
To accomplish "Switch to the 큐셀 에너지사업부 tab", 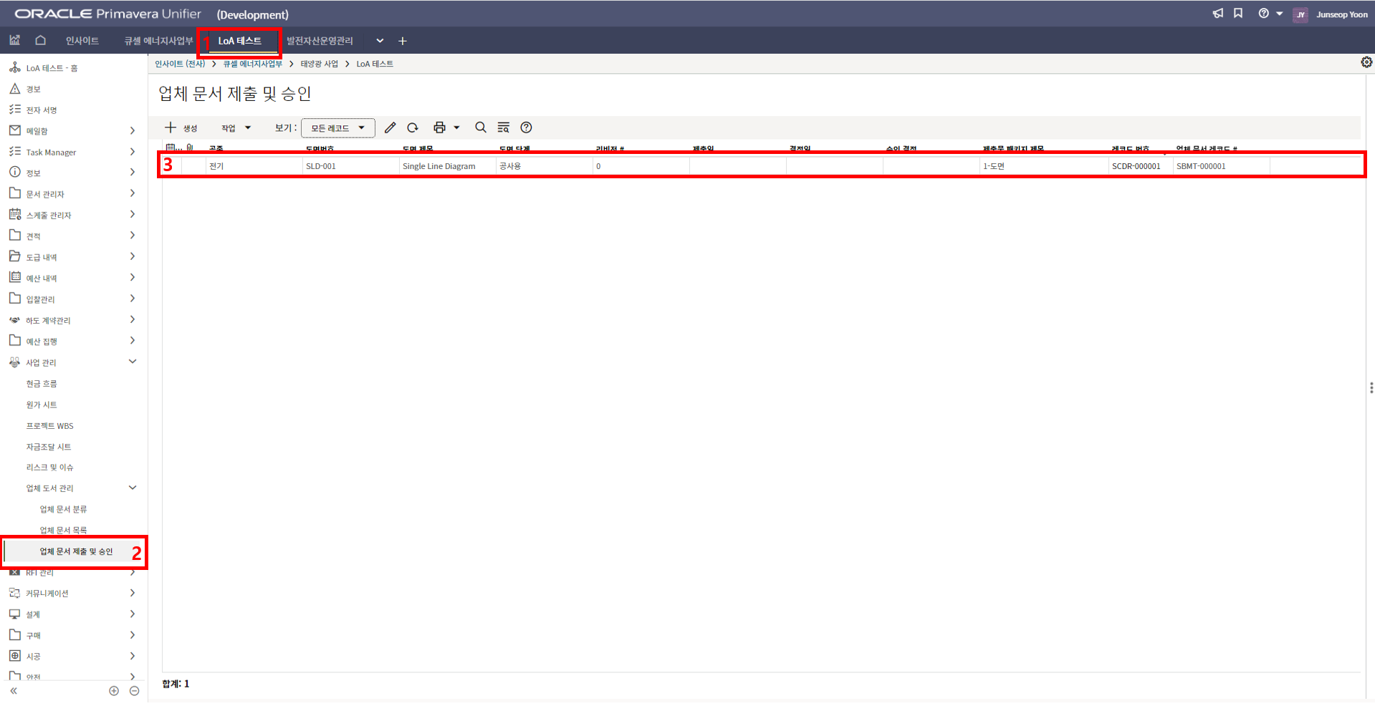I will [x=158, y=41].
